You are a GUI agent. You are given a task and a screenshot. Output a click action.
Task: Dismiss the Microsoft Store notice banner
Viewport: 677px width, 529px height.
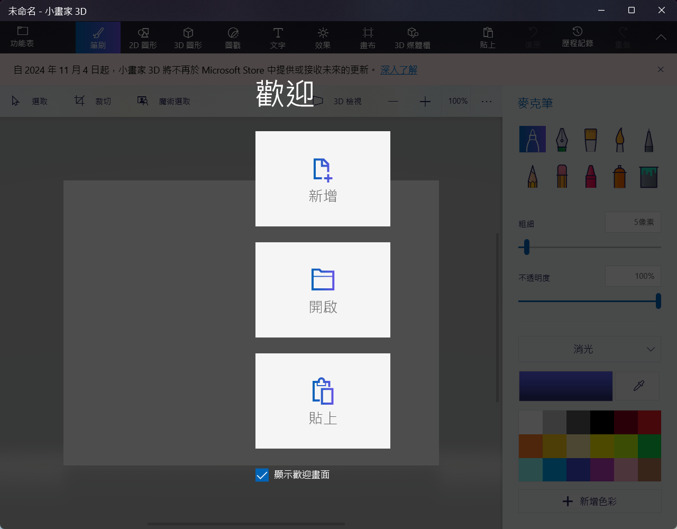click(661, 69)
